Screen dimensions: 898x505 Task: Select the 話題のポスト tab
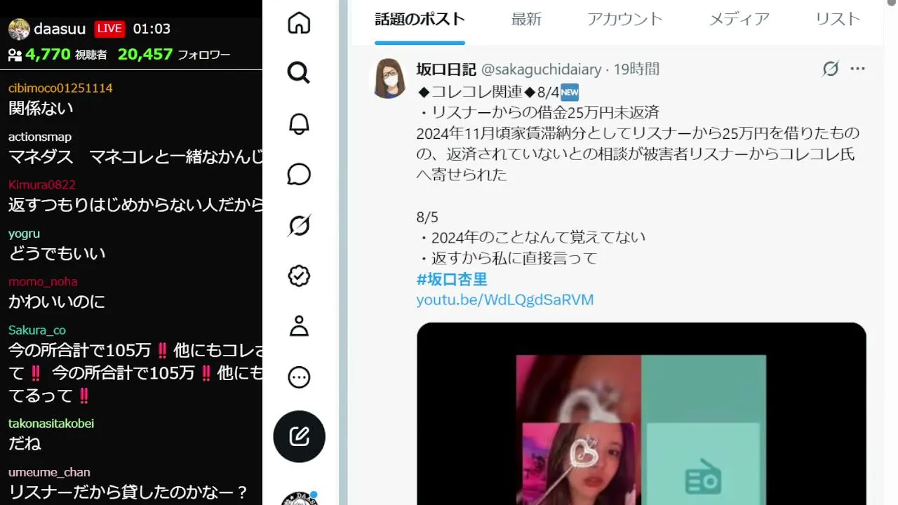pyautogui.click(x=420, y=20)
